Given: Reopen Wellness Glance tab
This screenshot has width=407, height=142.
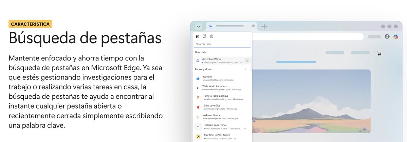Looking at the screenshot, I should coord(222,117).
